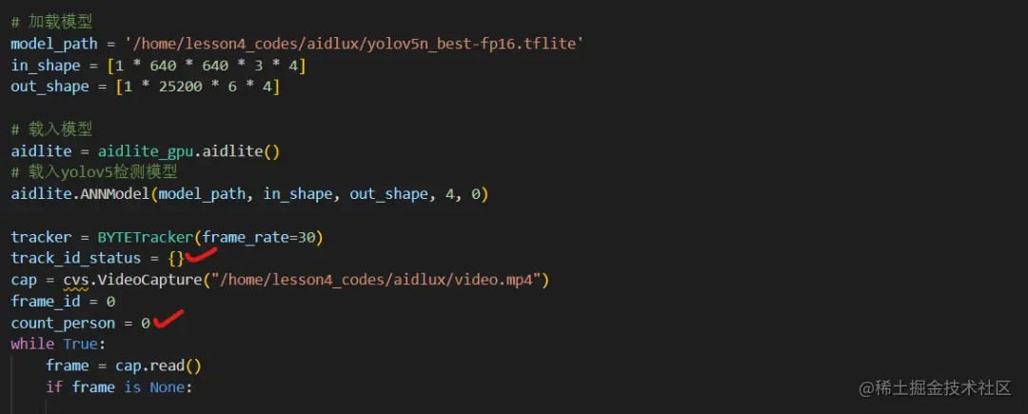Click the yolov5n_best-fp16.tflite path string
Image resolution: width=1028 pixels, height=414 pixels.
354,43
